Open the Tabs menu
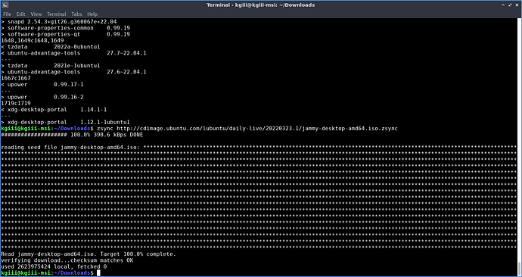Viewport: 522px width, 277px height. click(x=76, y=14)
